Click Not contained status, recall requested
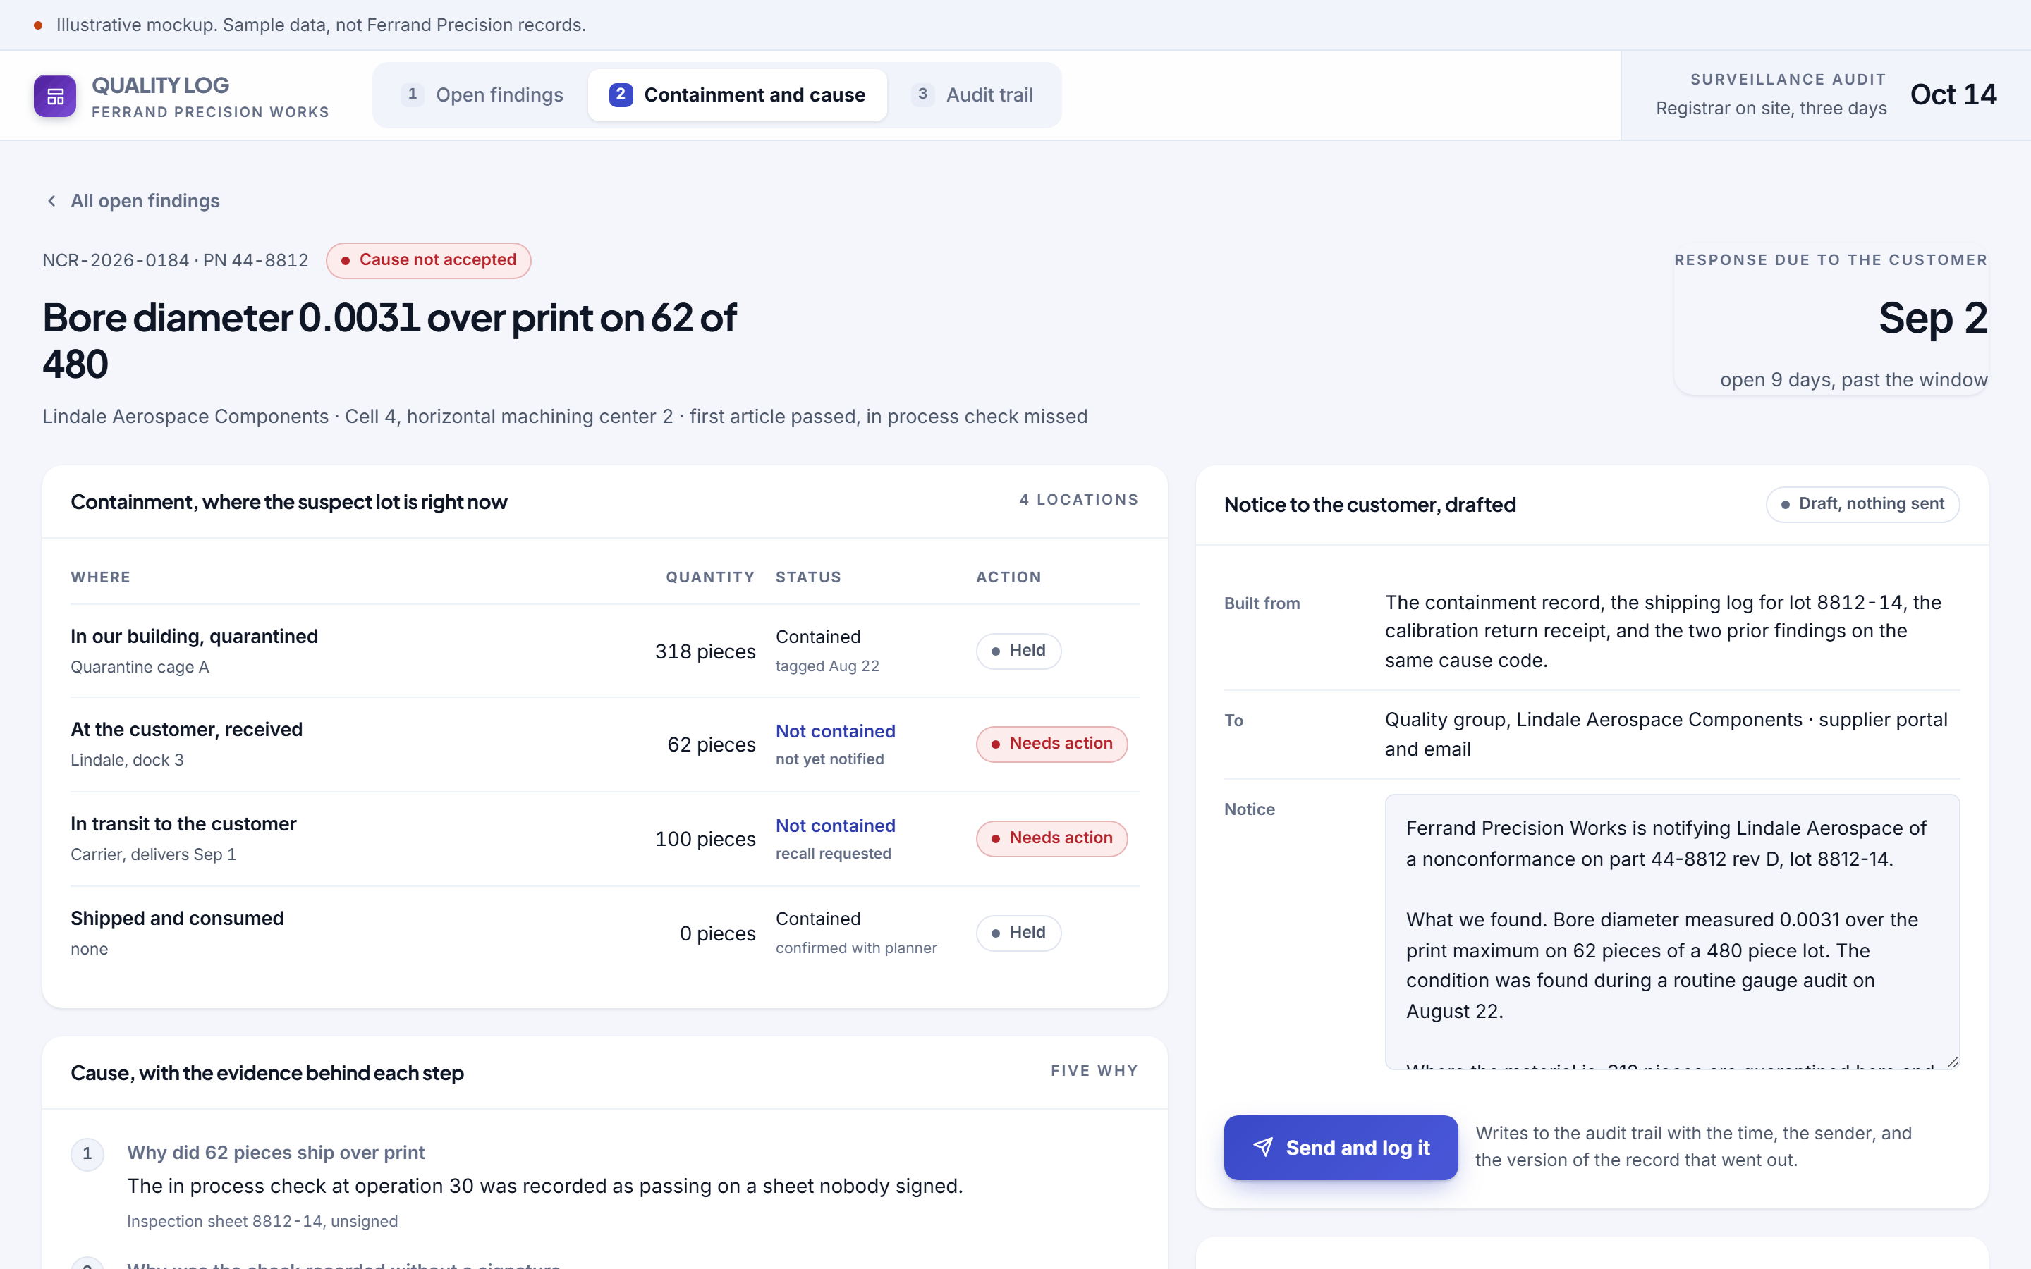The height and width of the screenshot is (1269, 2031). [x=835, y=826]
